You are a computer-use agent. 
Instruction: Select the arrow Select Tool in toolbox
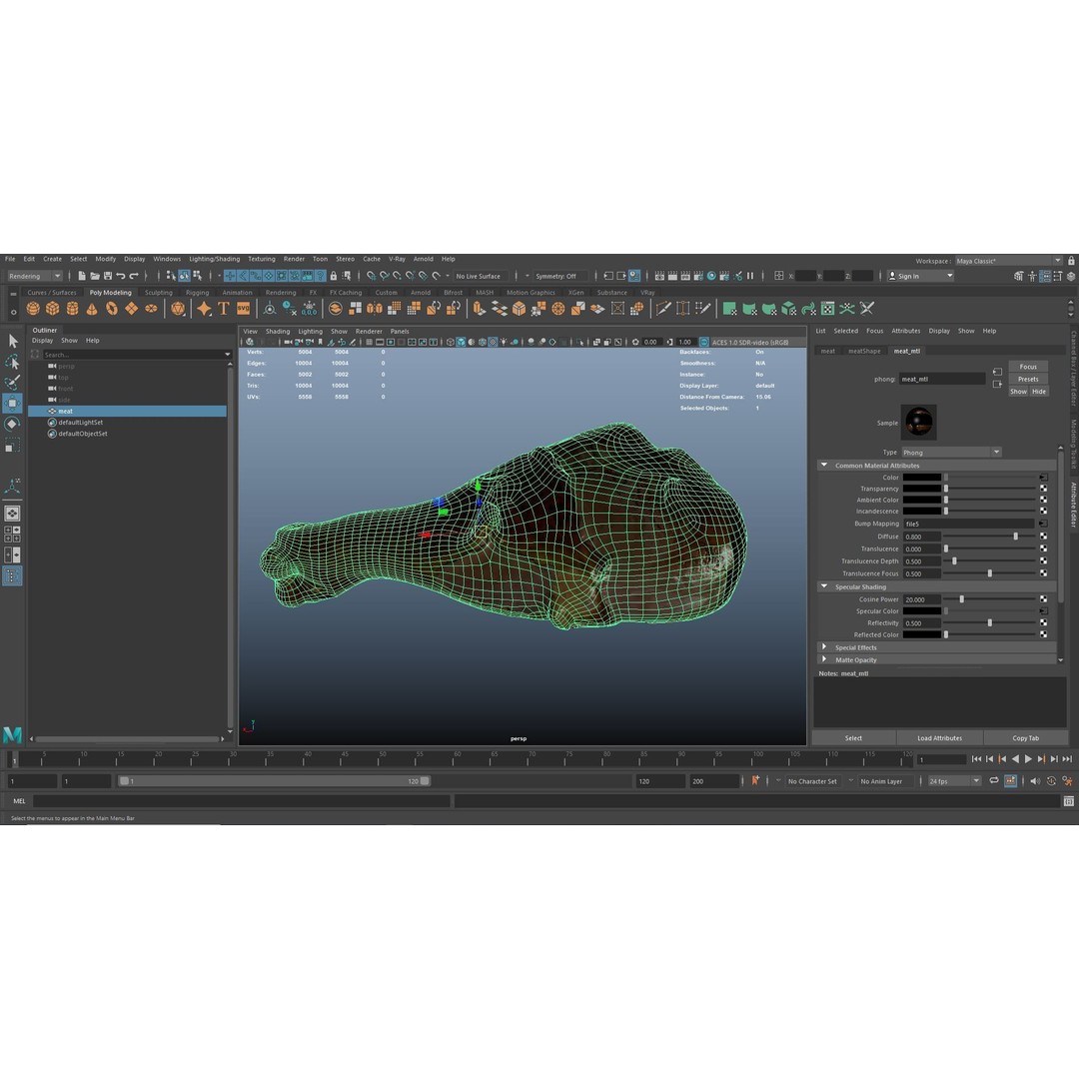point(12,341)
